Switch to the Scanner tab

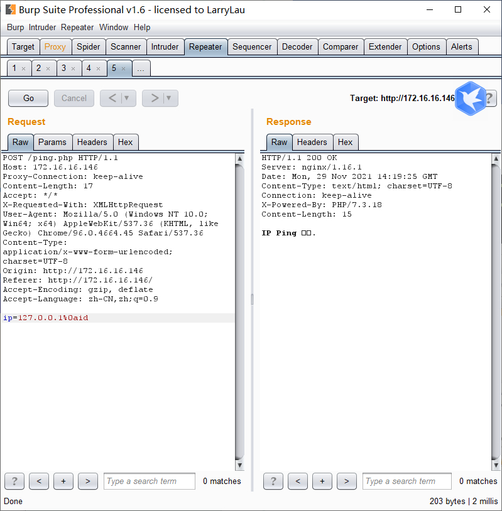pos(126,47)
